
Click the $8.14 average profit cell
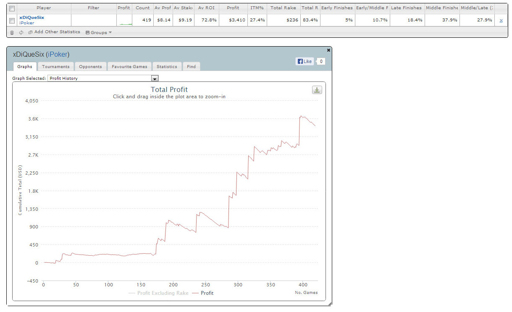click(x=163, y=20)
